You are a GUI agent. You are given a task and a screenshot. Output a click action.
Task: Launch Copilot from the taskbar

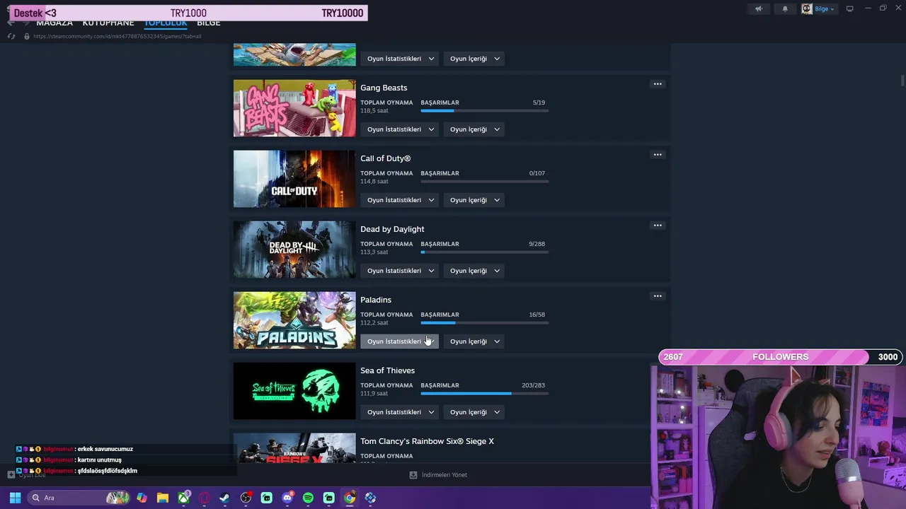(x=142, y=498)
